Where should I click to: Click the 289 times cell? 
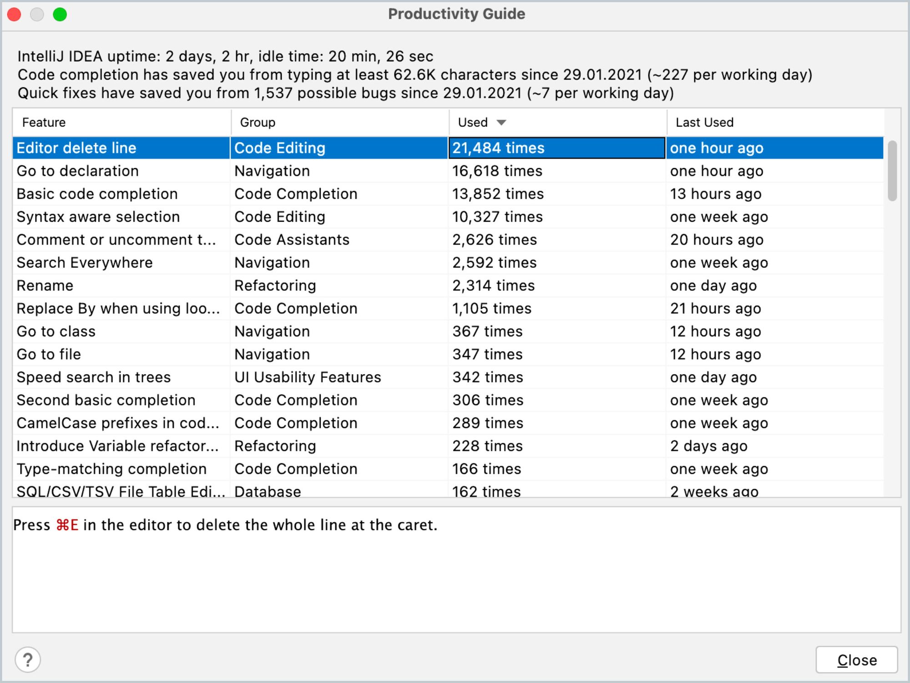pyautogui.click(x=557, y=423)
